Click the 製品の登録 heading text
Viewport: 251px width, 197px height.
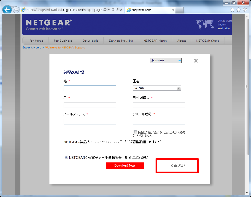74,72
